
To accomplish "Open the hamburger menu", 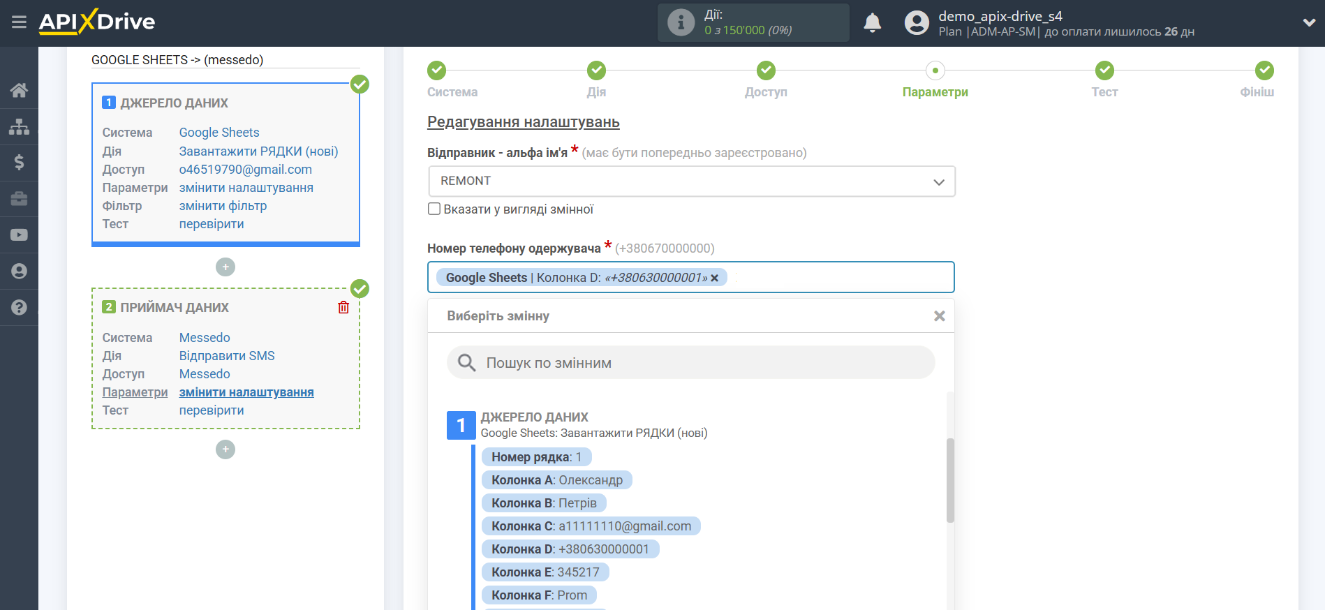I will click(x=19, y=22).
